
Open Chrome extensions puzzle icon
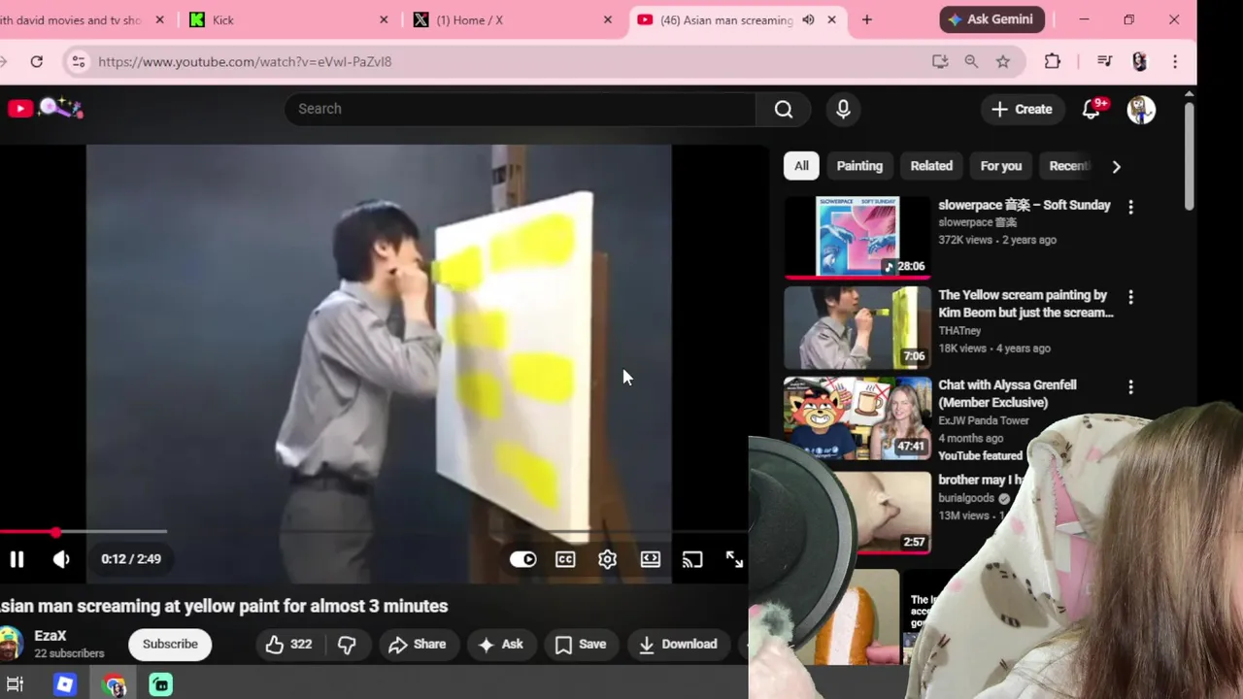click(x=1053, y=61)
